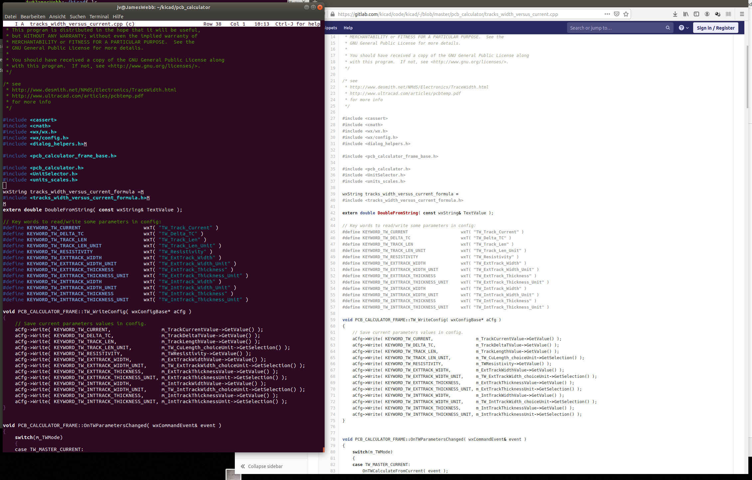Viewport: 752px width, 480px height.
Task: Click the Firefox account avatar icon
Action: pos(707,14)
